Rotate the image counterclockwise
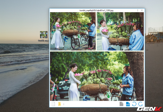163x112 pixels. 134,104
